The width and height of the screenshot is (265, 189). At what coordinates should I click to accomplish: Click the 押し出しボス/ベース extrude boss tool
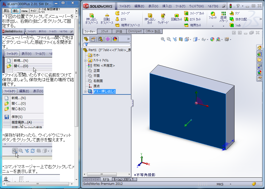coord(92,19)
